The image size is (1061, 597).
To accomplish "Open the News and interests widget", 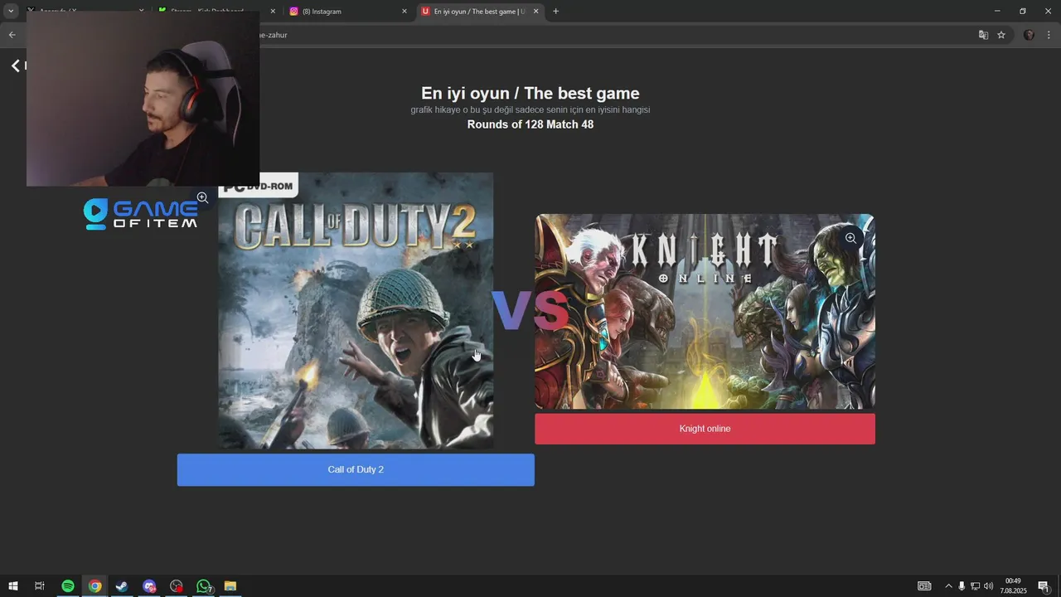I will 924,586.
